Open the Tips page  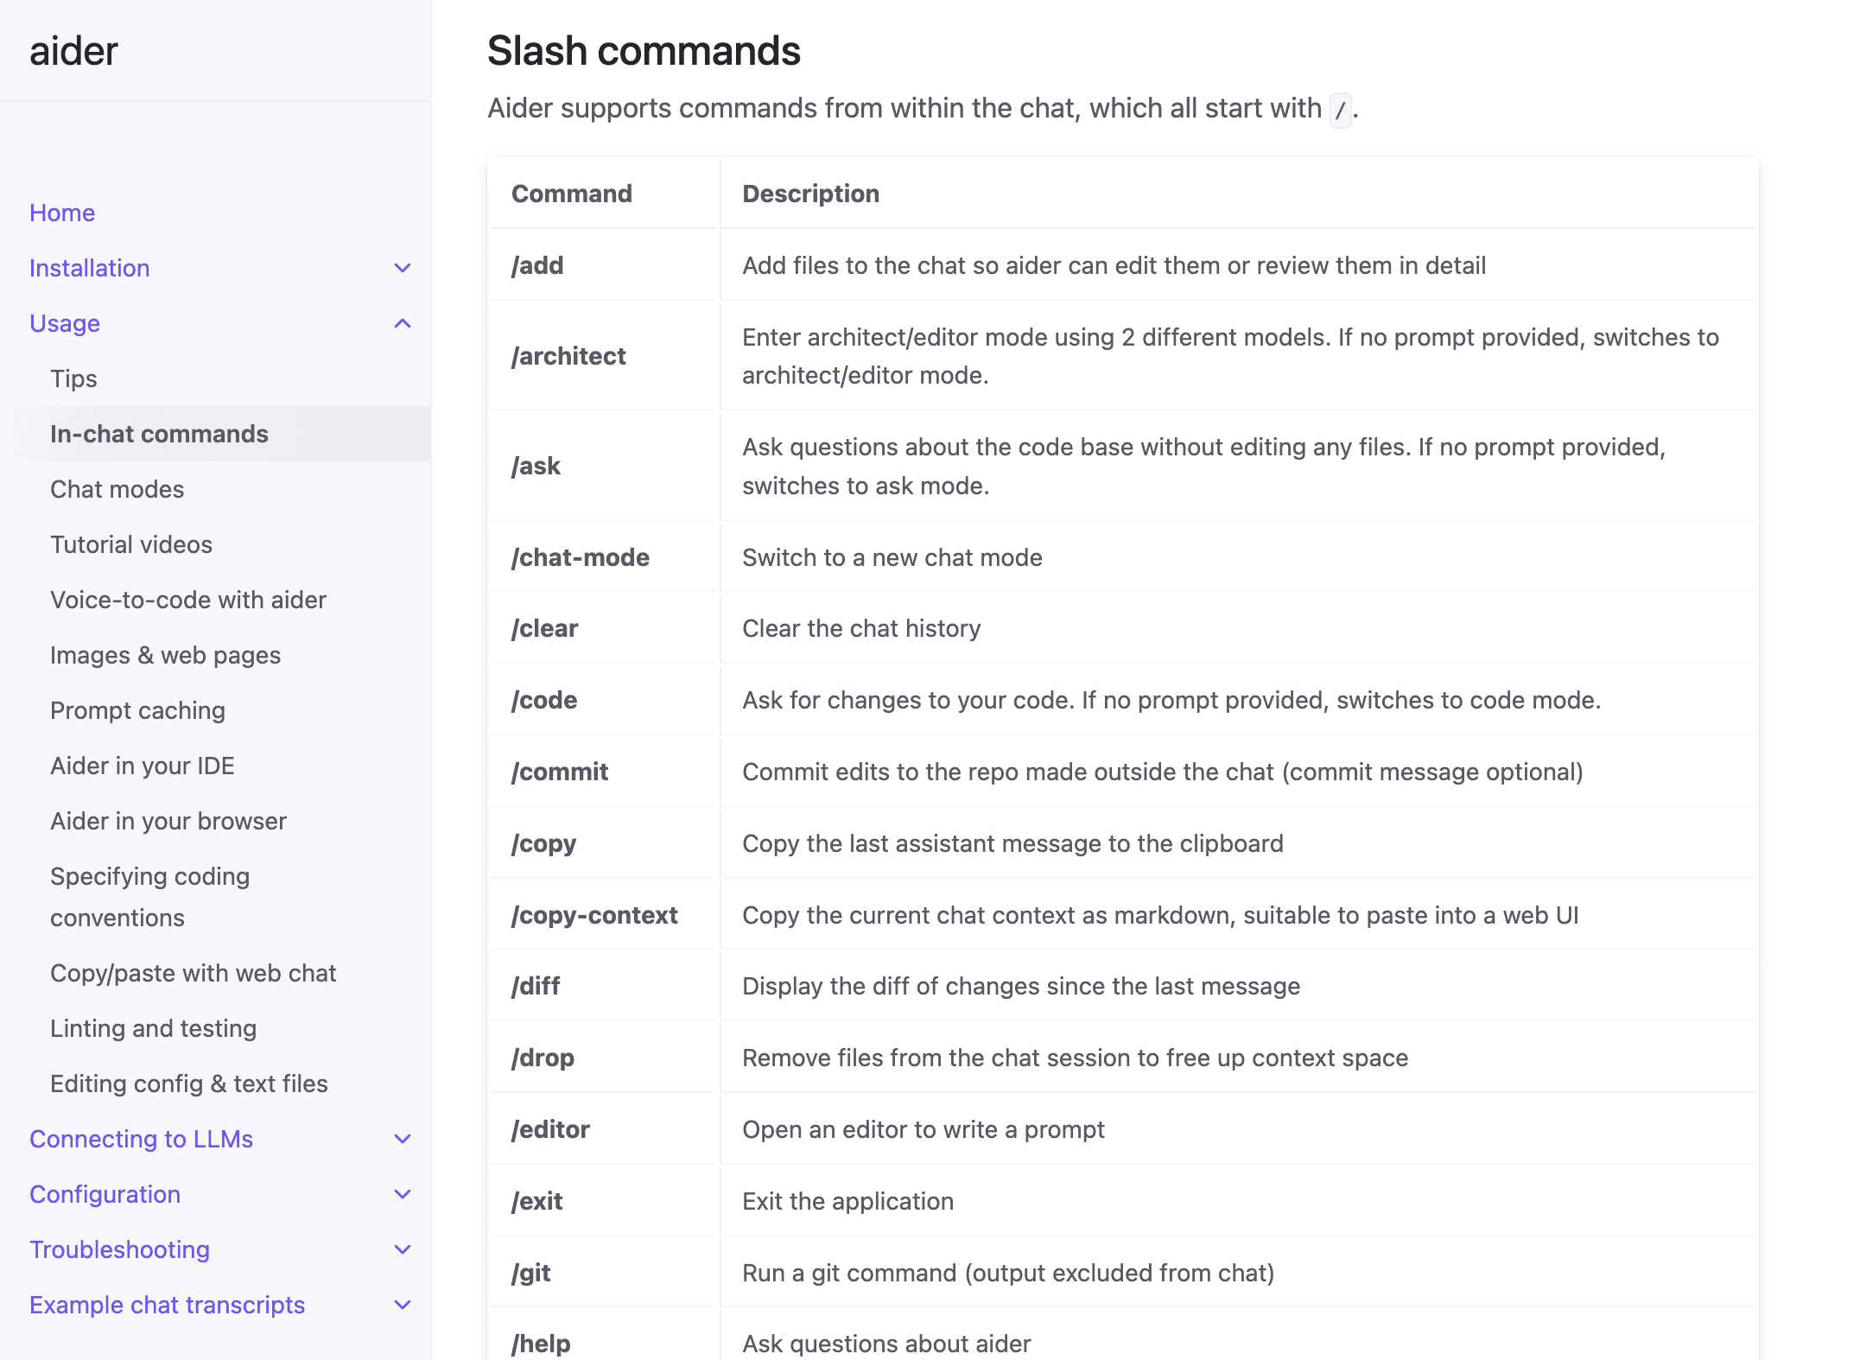pyautogui.click(x=73, y=378)
